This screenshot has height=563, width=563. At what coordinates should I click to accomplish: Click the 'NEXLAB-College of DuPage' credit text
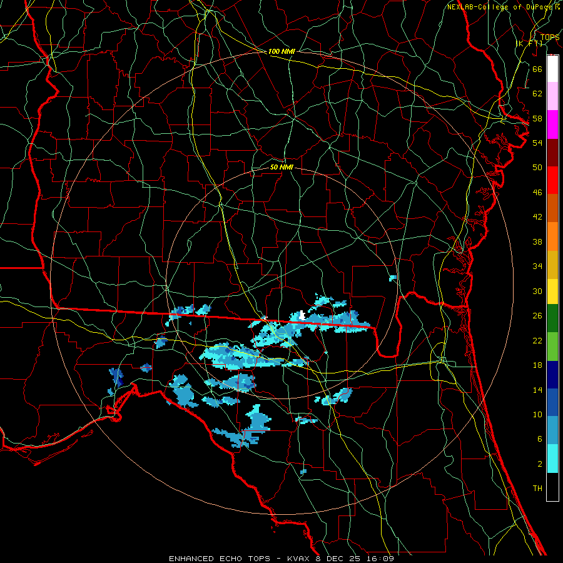pos(500,7)
